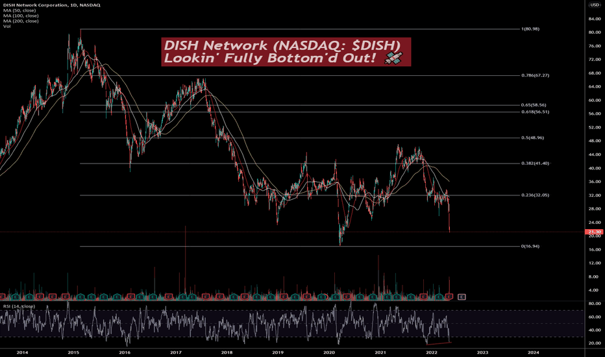605x357 pixels.
Task: Click the 48.00 price scale label
Action: coord(595,142)
